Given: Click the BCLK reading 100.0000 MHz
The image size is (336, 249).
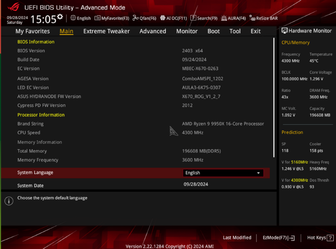Looking at the screenshot, I should tap(294, 79).
